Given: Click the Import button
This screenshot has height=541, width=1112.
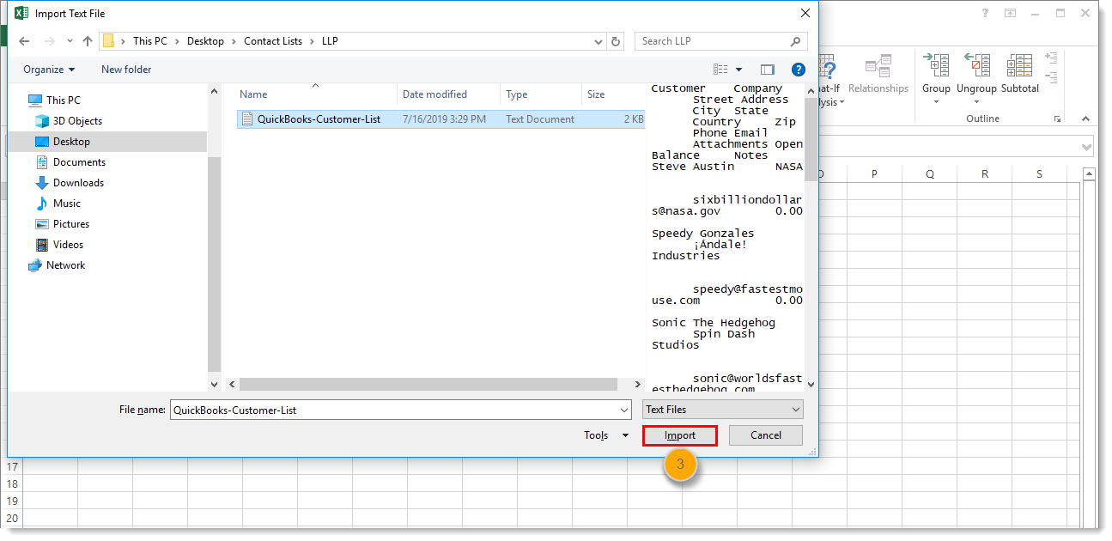Looking at the screenshot, I should tap(679, 435).
